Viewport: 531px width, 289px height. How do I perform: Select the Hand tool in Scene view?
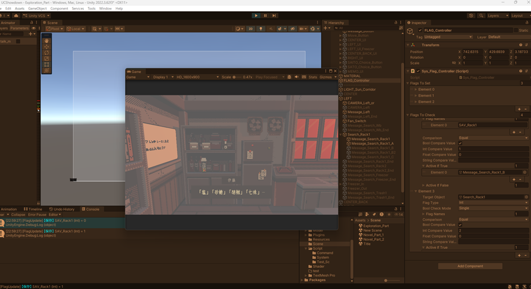pos(47,41)
